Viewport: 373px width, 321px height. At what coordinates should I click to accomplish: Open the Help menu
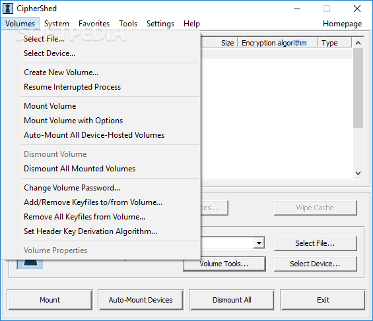[191, 24]
